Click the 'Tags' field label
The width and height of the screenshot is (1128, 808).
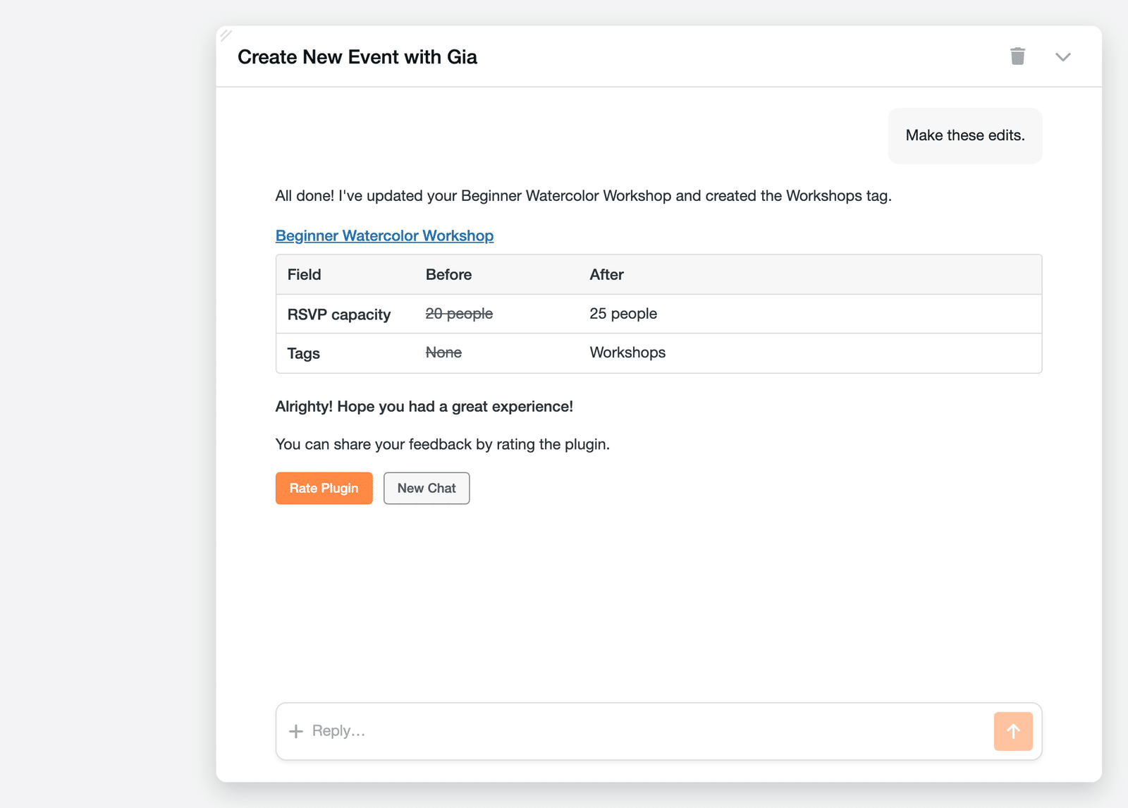pos(304,353)
